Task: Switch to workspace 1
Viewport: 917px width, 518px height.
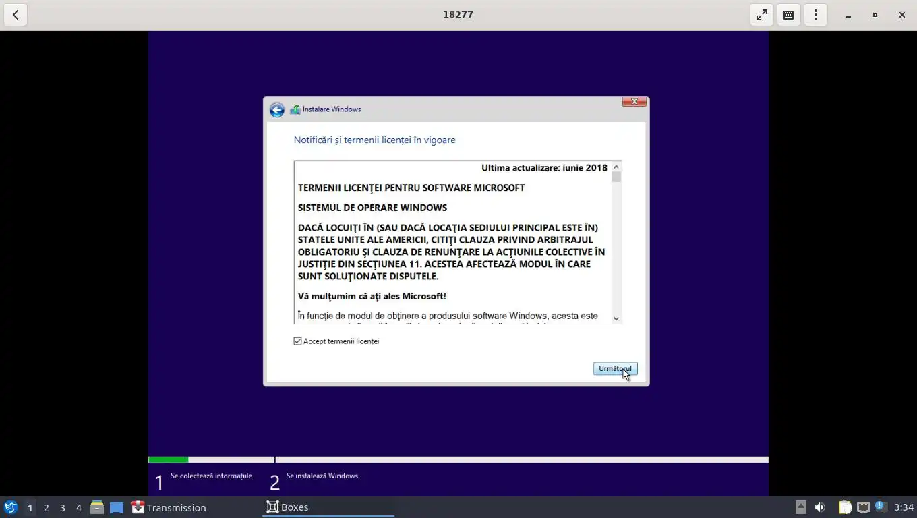Action: click(30, 508)
